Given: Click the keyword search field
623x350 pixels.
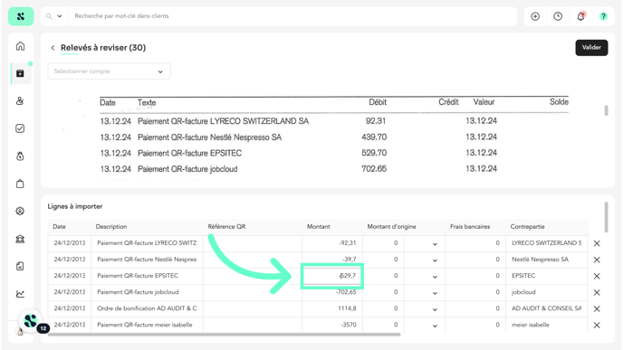Looking at the screenshot, I should (x=292, y=16).
